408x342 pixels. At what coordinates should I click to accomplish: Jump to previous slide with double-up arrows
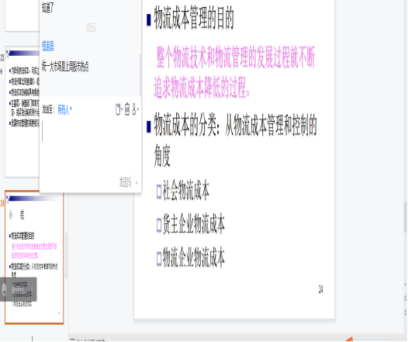click(405, 299)
